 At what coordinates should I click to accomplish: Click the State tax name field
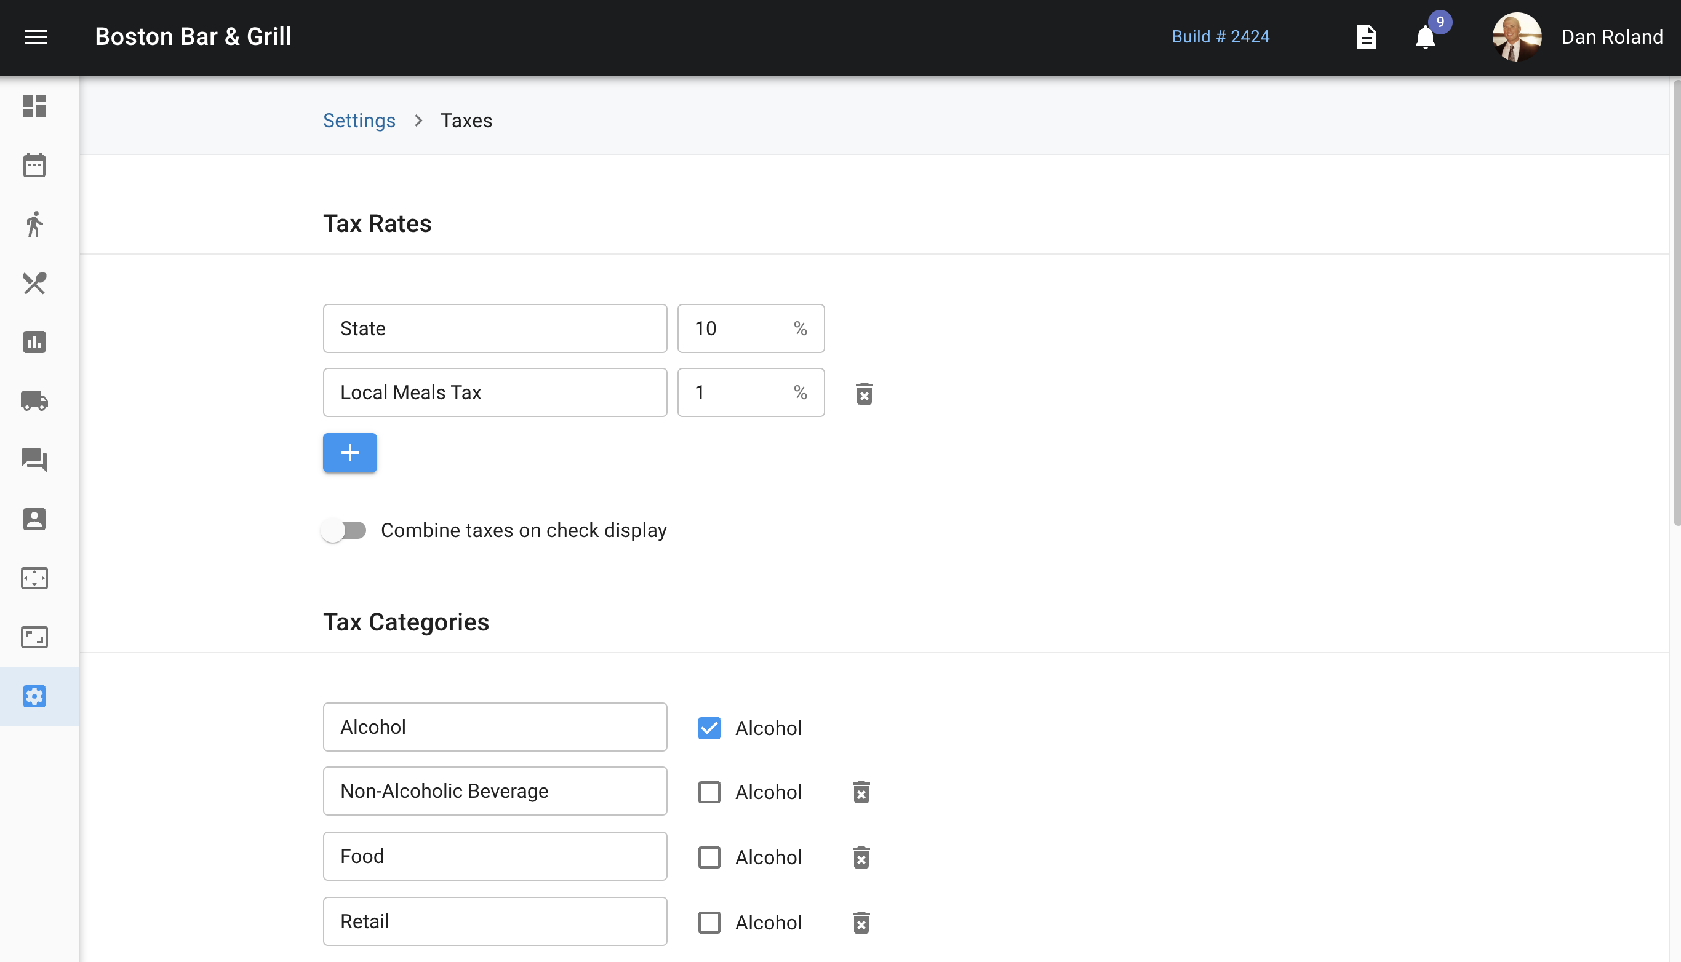pyautogui.click(x=494, y=328)
